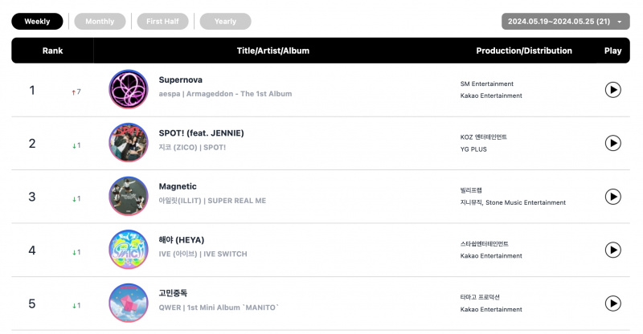Play the Magnetic track by ILLIT
Viewport: 643px width, 334px height.
(612, 197)
